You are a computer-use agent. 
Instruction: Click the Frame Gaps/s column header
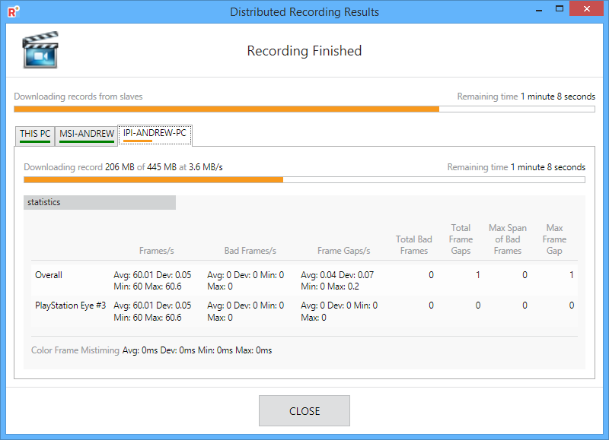(x=344, y=251)
